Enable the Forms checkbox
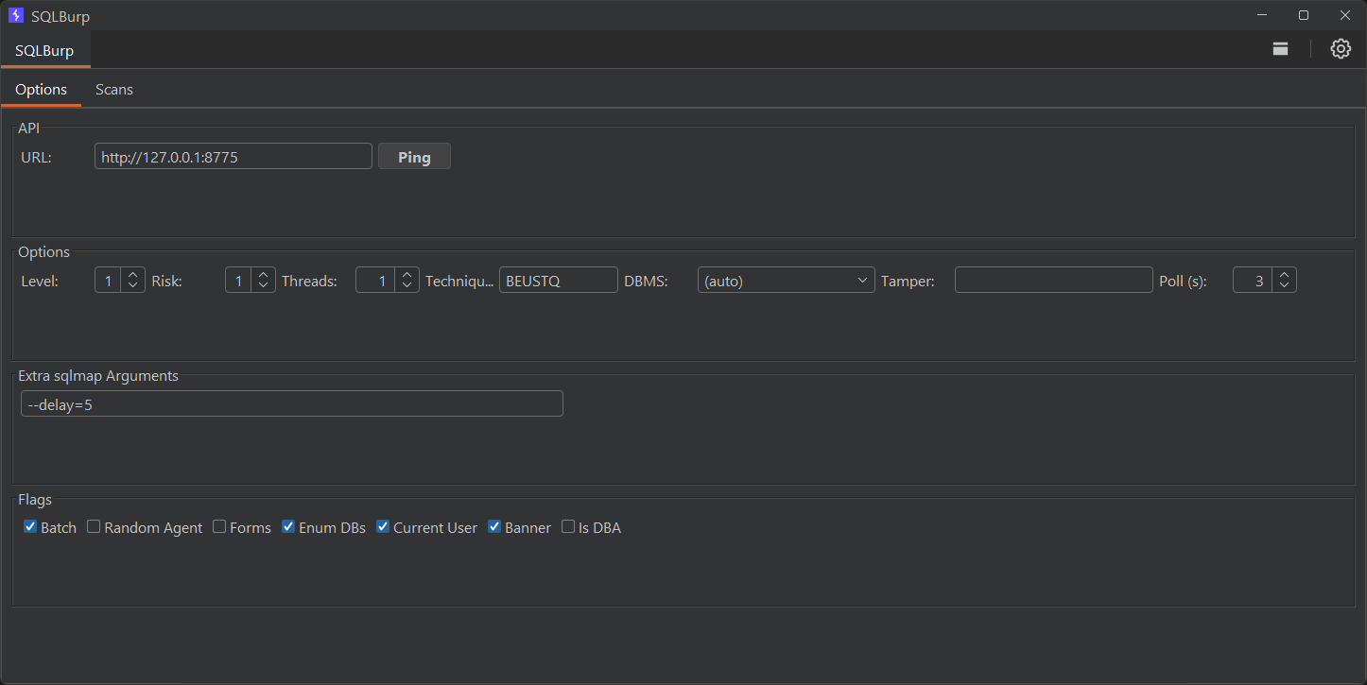 (219, 526)
